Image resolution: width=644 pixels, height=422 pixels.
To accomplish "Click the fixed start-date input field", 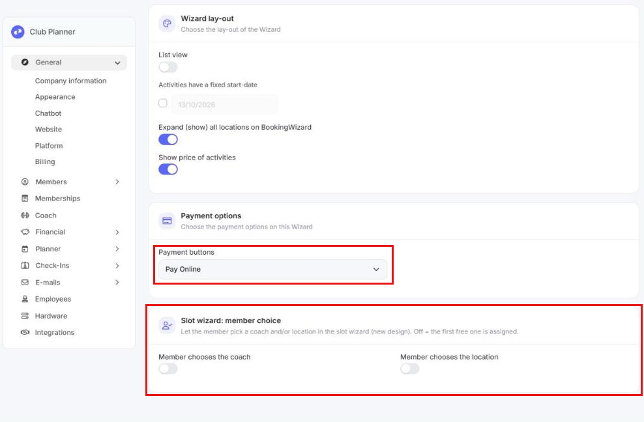I will coord(224,105).
